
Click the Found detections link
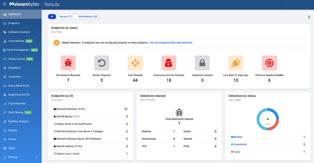point(237,152)
